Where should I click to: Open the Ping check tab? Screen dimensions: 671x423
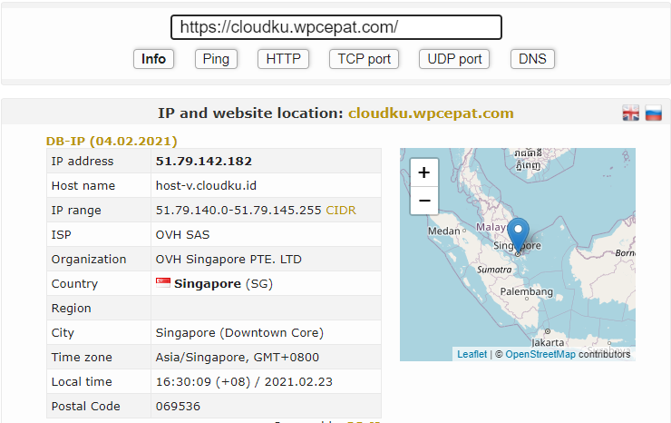pos(216,59)
